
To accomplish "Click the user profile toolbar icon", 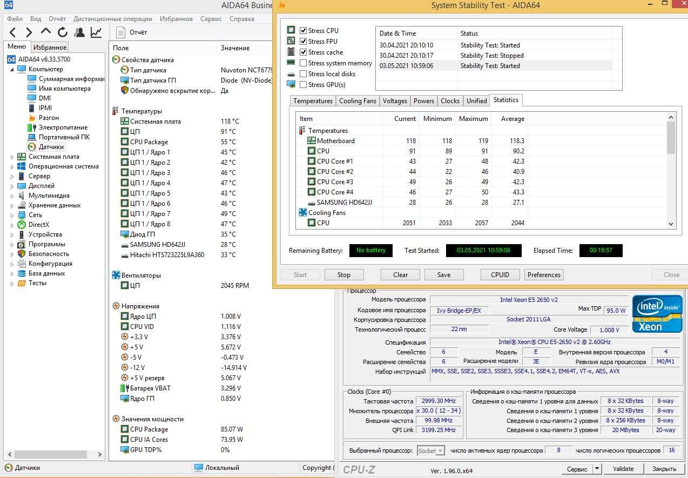I will [79, 32].
